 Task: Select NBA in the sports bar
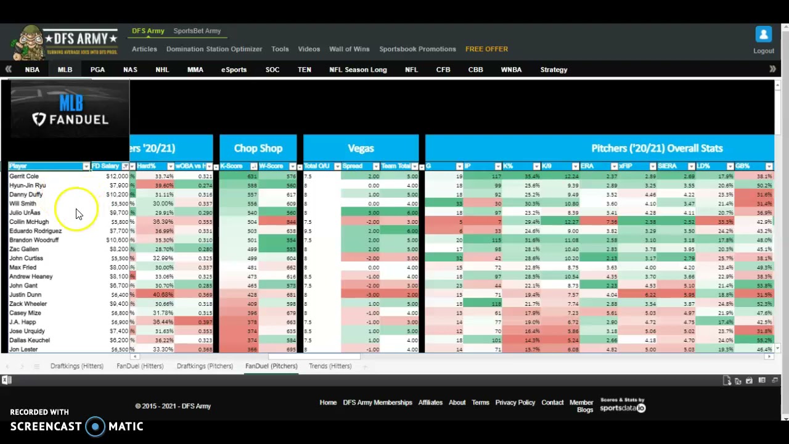tap(32, 70)
